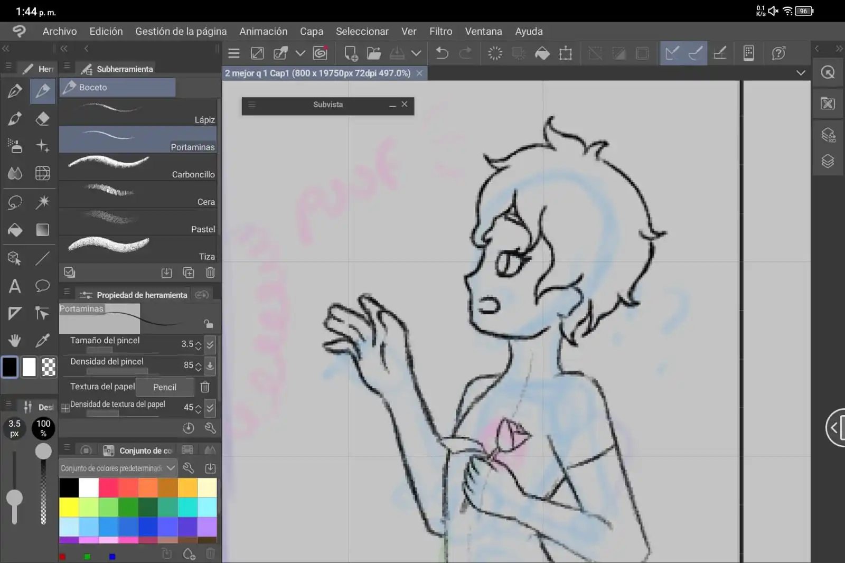
Task: Pick the yellow swatch in color set
Action: (x=69, y=507)
